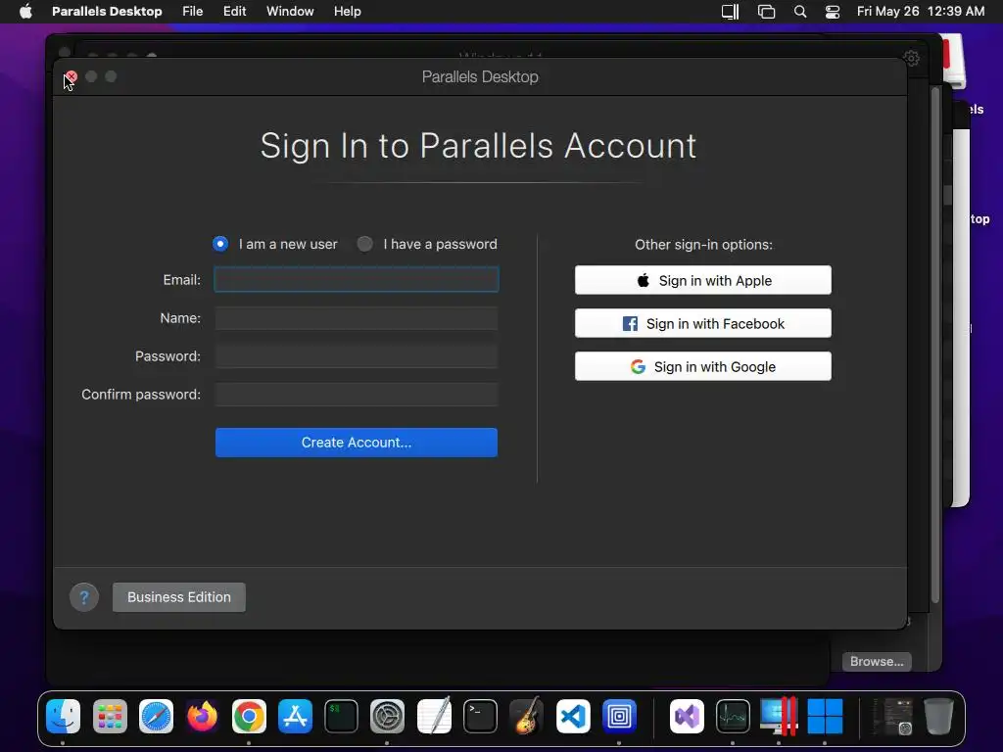The image size is (1003, 752).
Task: Open Control Center in menu bar
Action: click(x=833, y=12)
